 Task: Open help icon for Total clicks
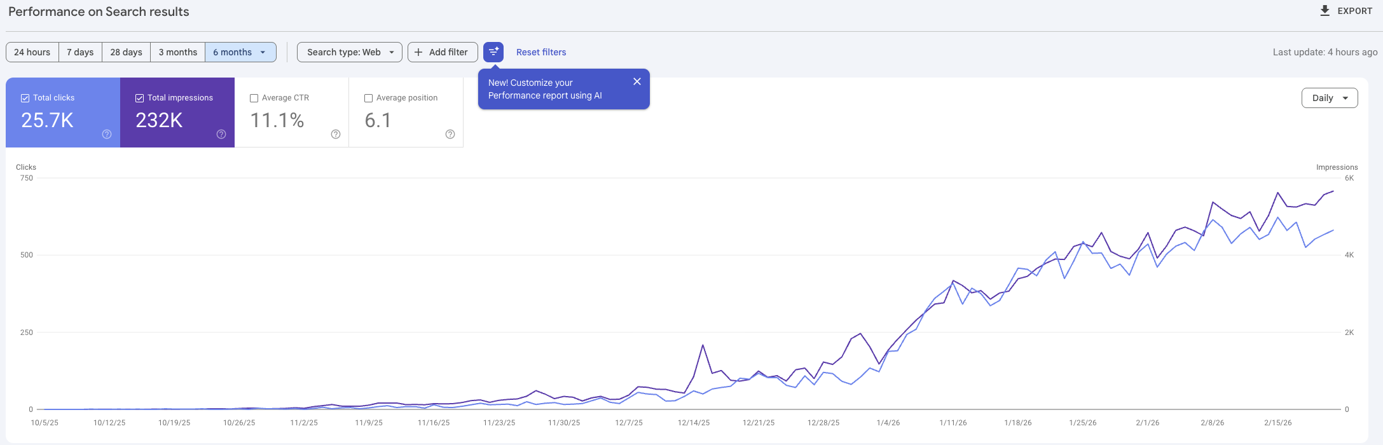107,134
